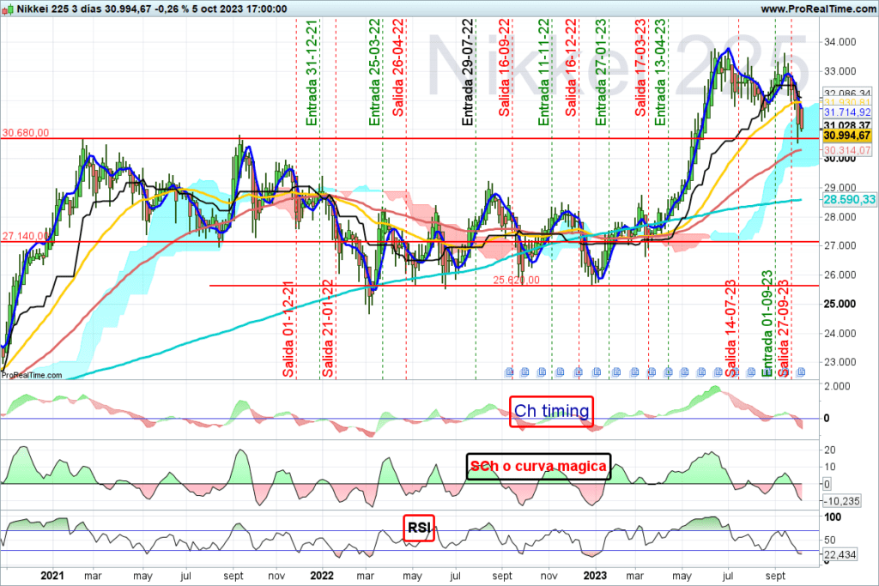Viewport: 879px width, 586px height.
Task: Click the rightmost news event icon on price chart
Action: pos(801,372)
